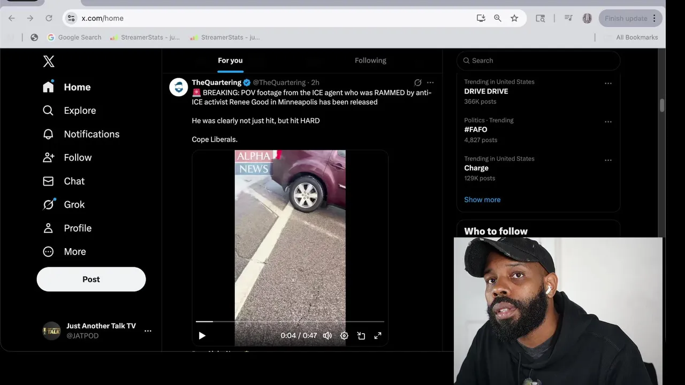The image size is (685, 385).
Task: Open Profile in sidebar
Action: 67,228
